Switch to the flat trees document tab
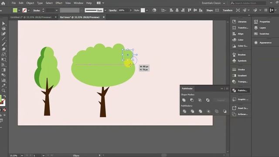The height and width of the screenshot is (157, 279). [x=79, y=17]
